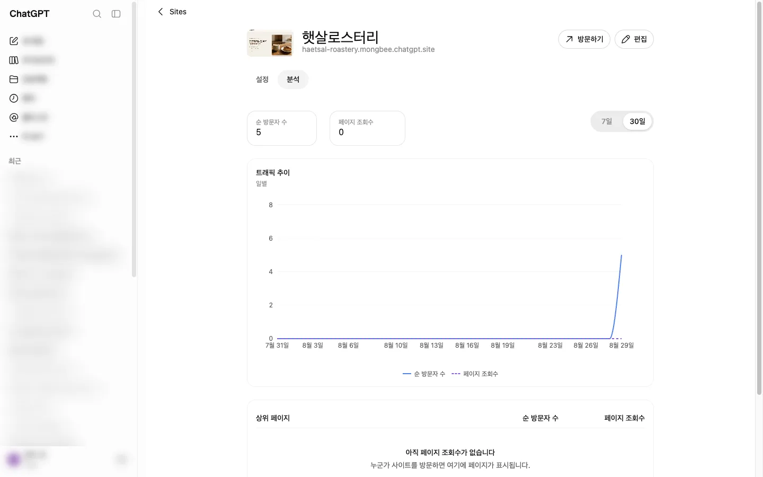Click the swirl icon in sidebar

(14, 117)
